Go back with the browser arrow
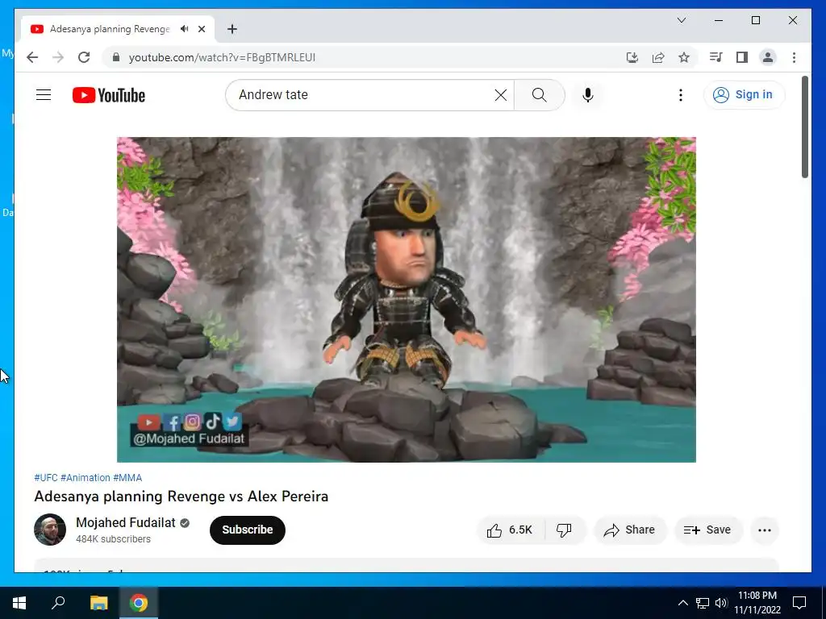The image size is (826, 619). [32, 57]
